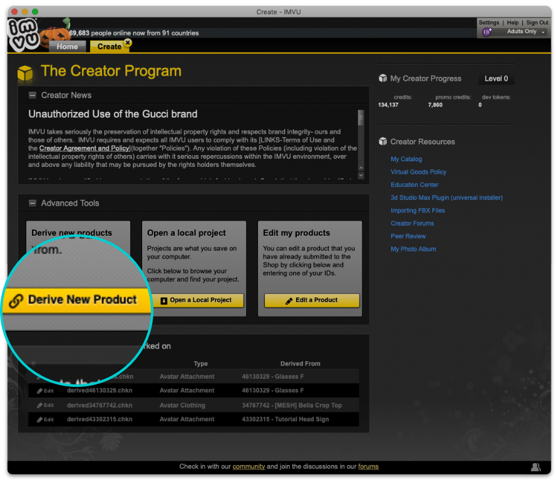556x480 pixels.
Task: Open the My Catalog link
Action: (x=406, y=159)
